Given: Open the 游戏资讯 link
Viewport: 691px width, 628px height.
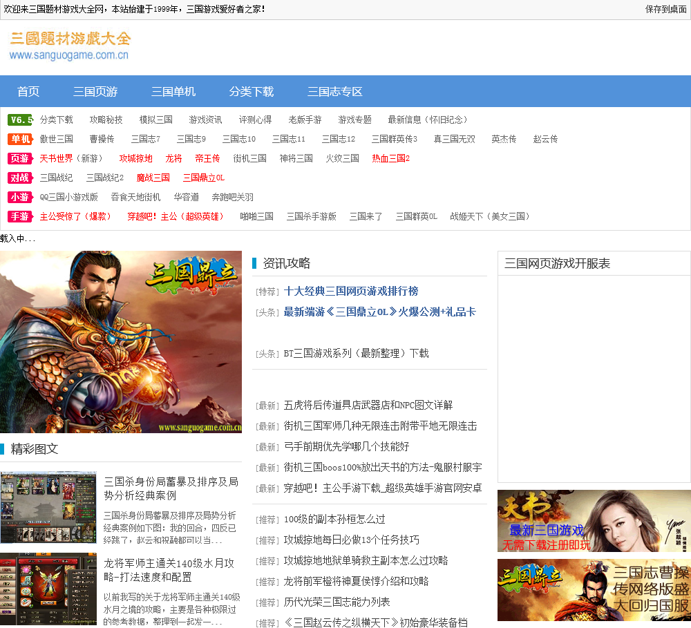Looking at the screenshot, I should [x=205, y=120].
